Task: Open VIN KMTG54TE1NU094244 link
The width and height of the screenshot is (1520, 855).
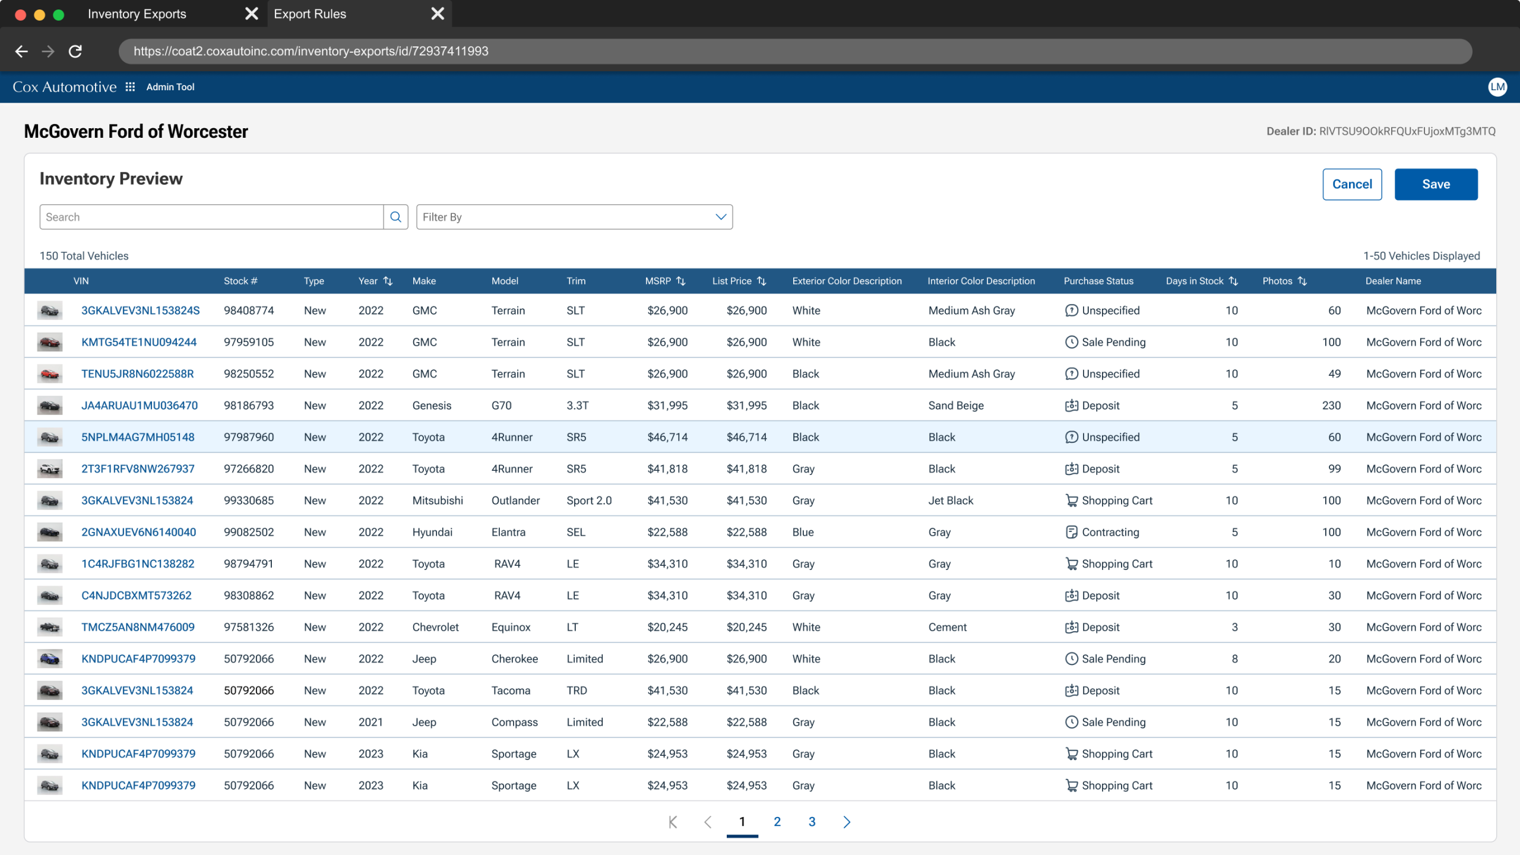Action: (139, 342)
